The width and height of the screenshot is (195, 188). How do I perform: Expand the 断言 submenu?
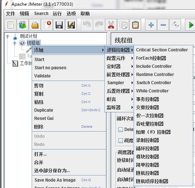point(119,99)
